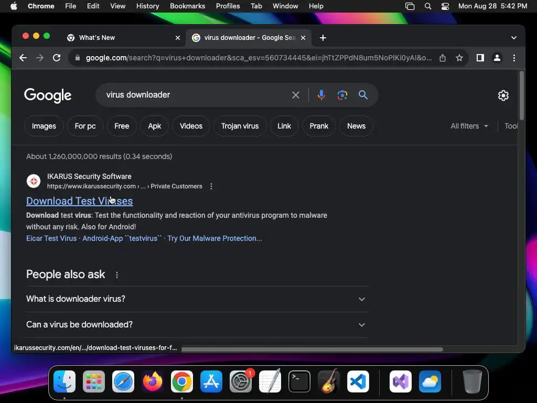The height and width of the screenshot is (403, 537).
Task: Search by image with Google Lens
Action: point(342,95)
